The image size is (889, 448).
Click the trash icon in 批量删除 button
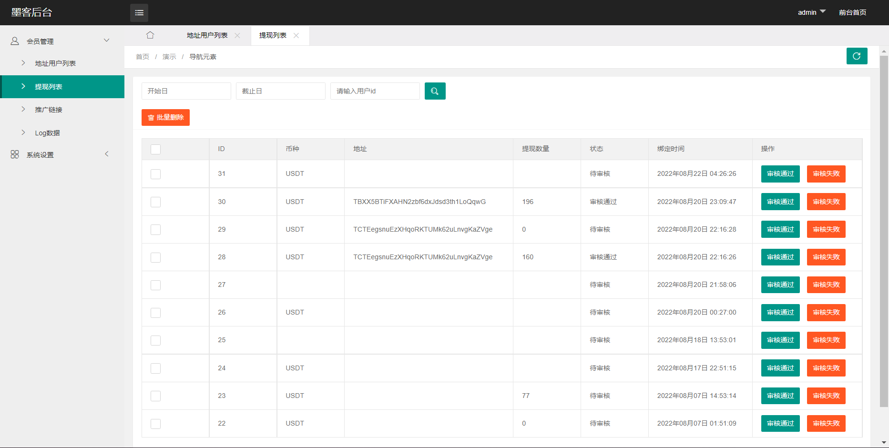tap(151, 118)
